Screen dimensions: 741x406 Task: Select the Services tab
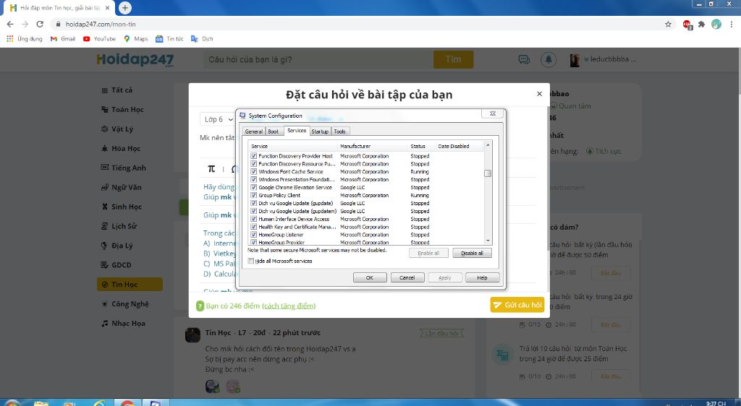[x=297, y=131]
